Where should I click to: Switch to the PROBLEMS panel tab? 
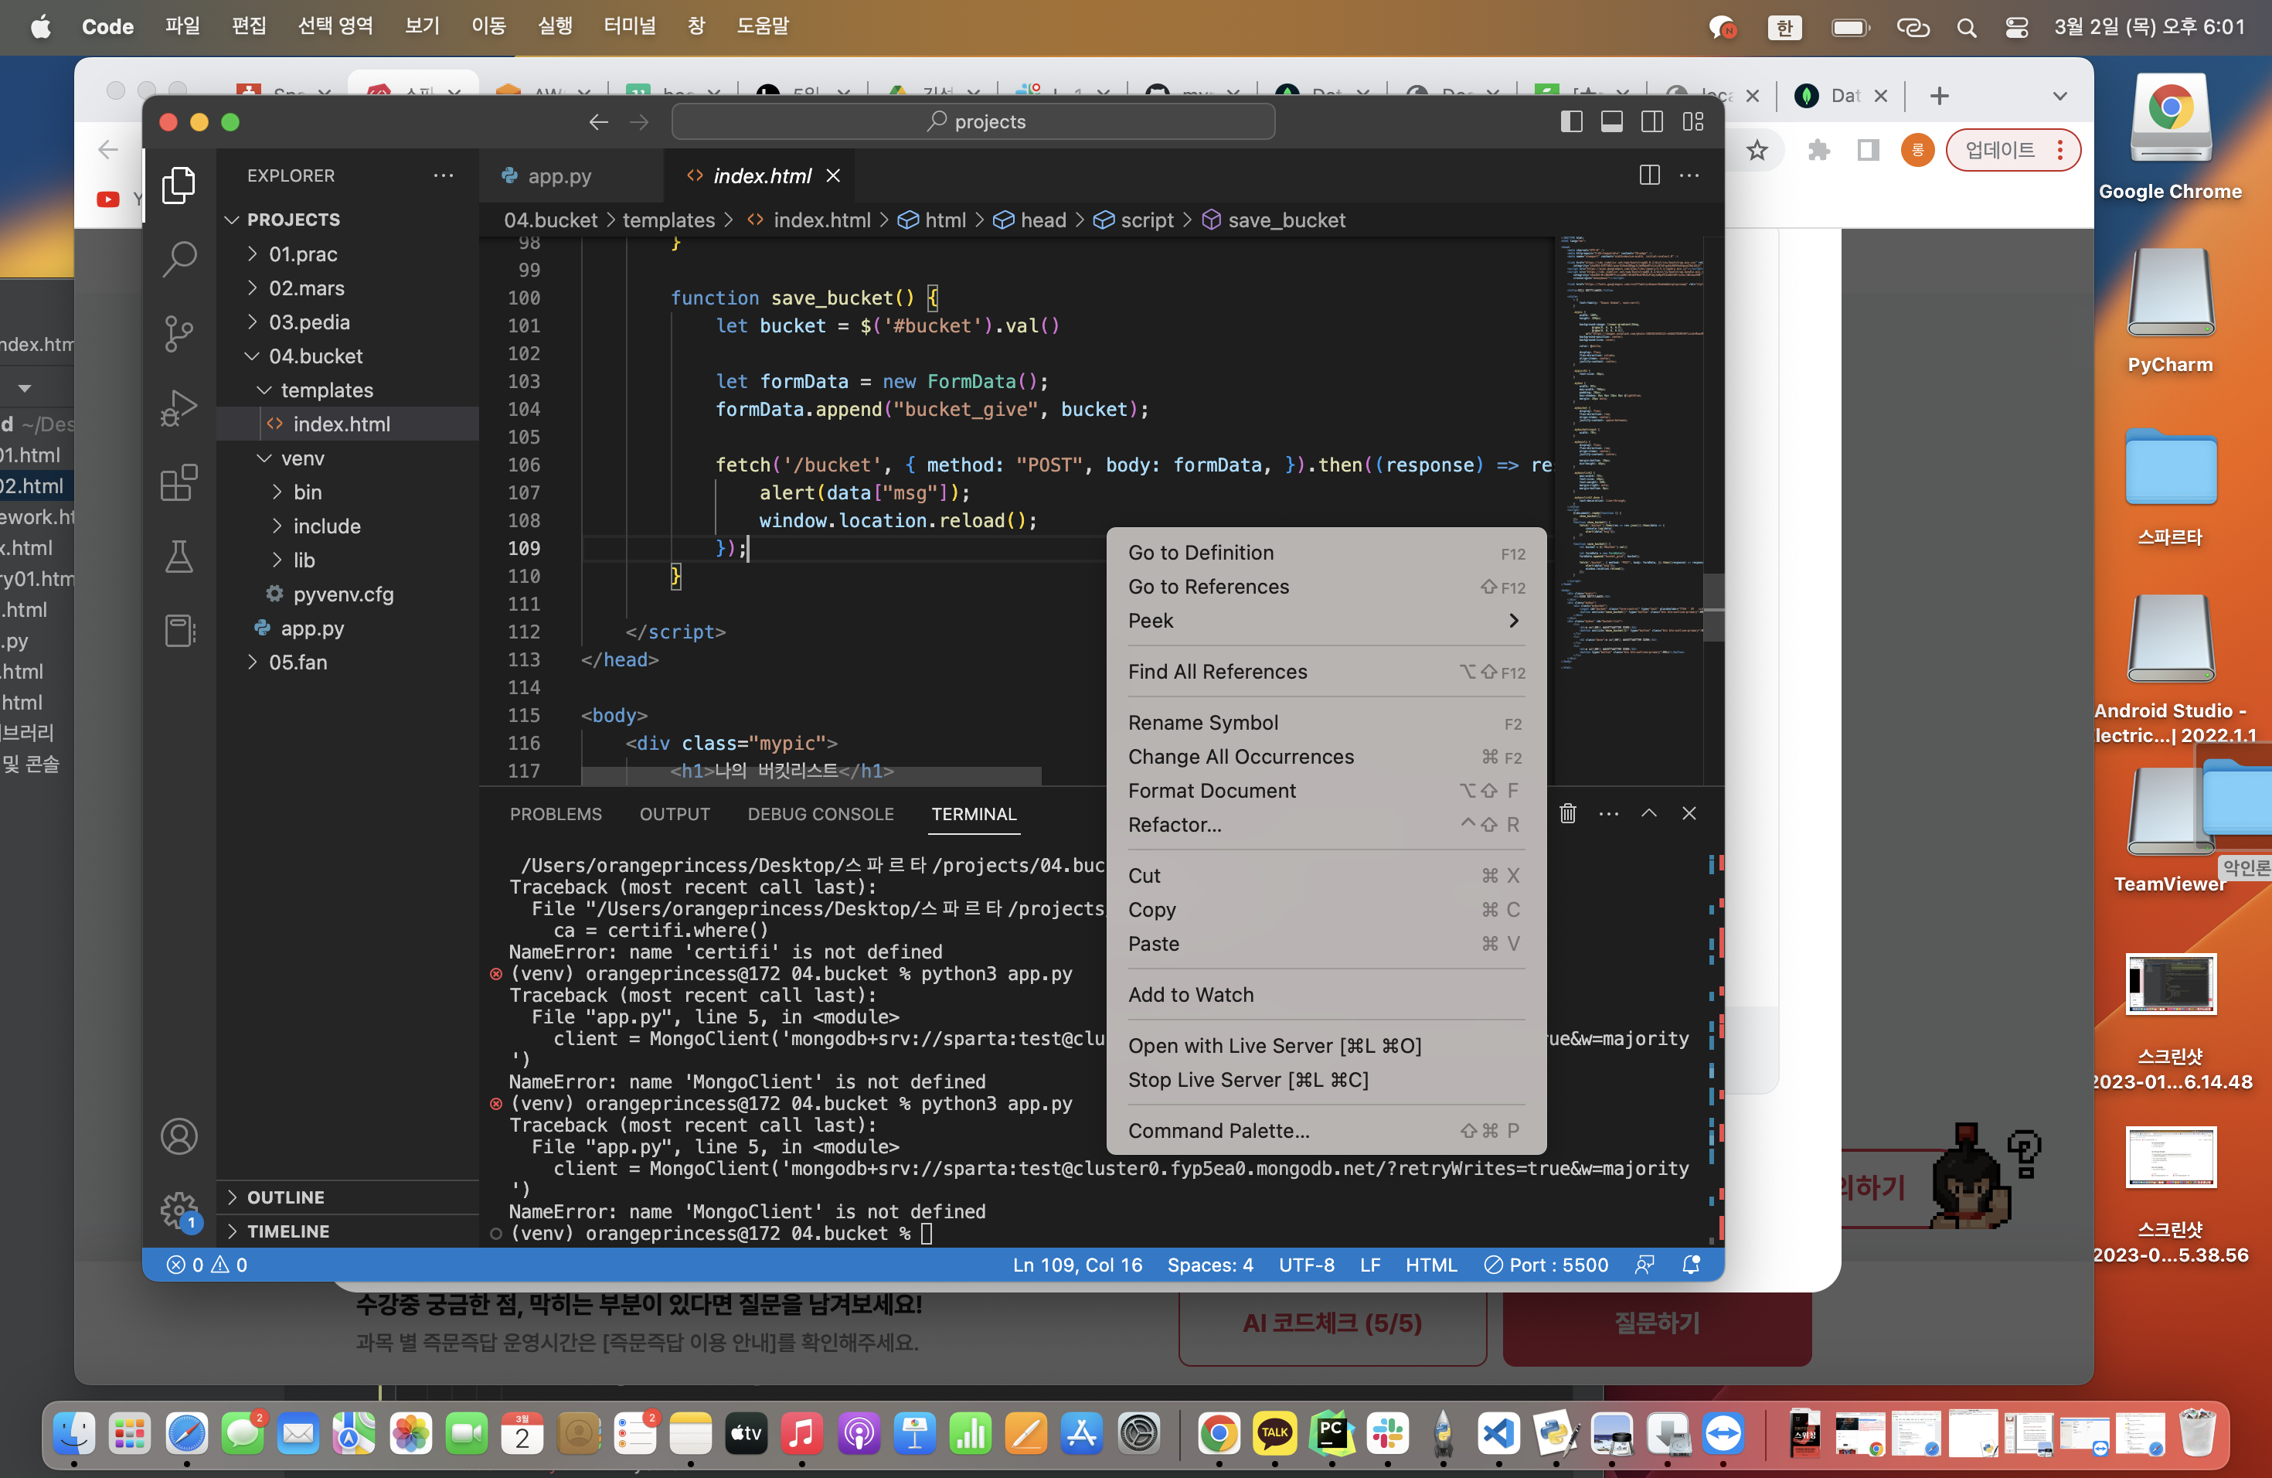(x=556, y=815)
